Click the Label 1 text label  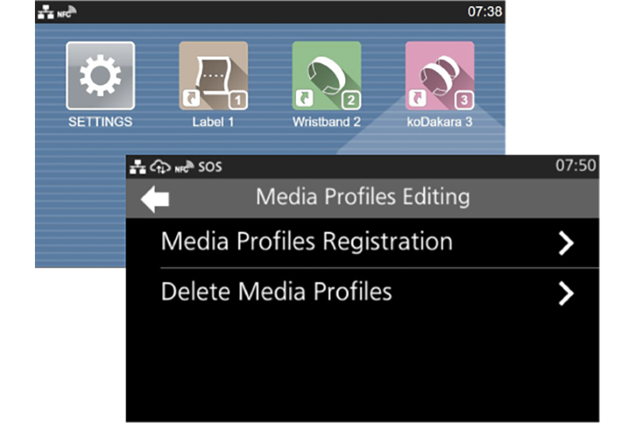point(214,122)
